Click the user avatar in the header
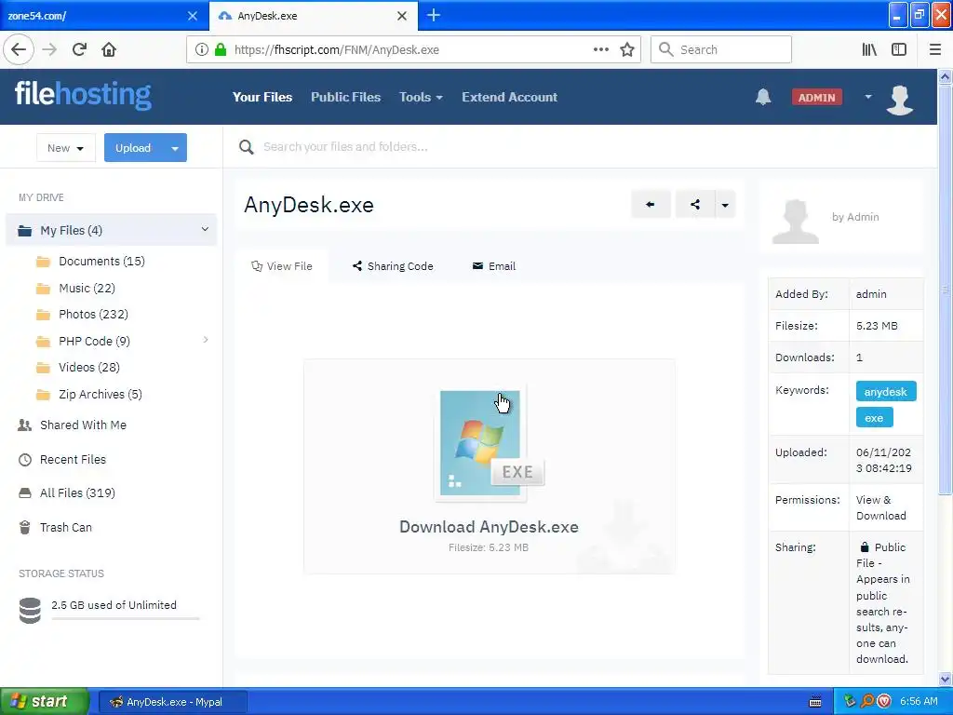 [900, 99]
